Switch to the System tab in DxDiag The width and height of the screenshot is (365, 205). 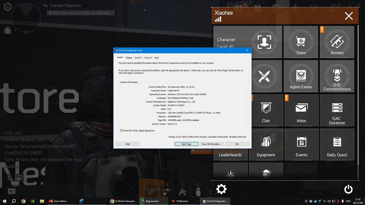pyautogui.click(x=120, y=57)
